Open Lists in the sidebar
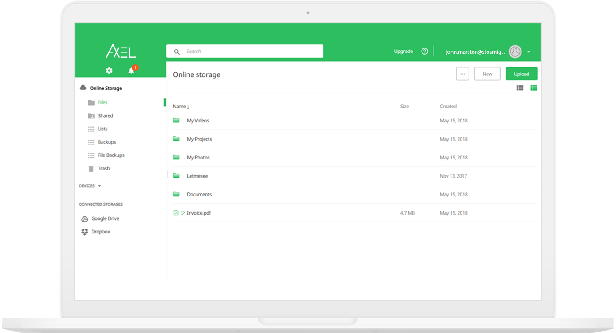The image size is (616, 333). (103, 129)
